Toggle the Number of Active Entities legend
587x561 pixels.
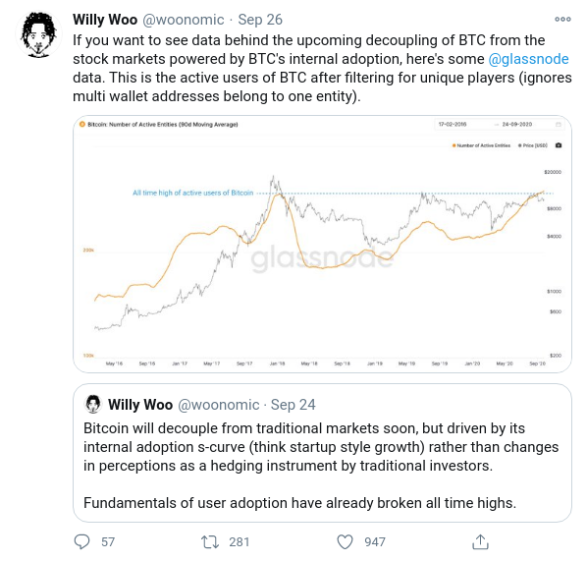[x=481, y=145]
